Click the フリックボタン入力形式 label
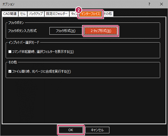This screenshot has height=136, width=168. (x=22, y=31)
